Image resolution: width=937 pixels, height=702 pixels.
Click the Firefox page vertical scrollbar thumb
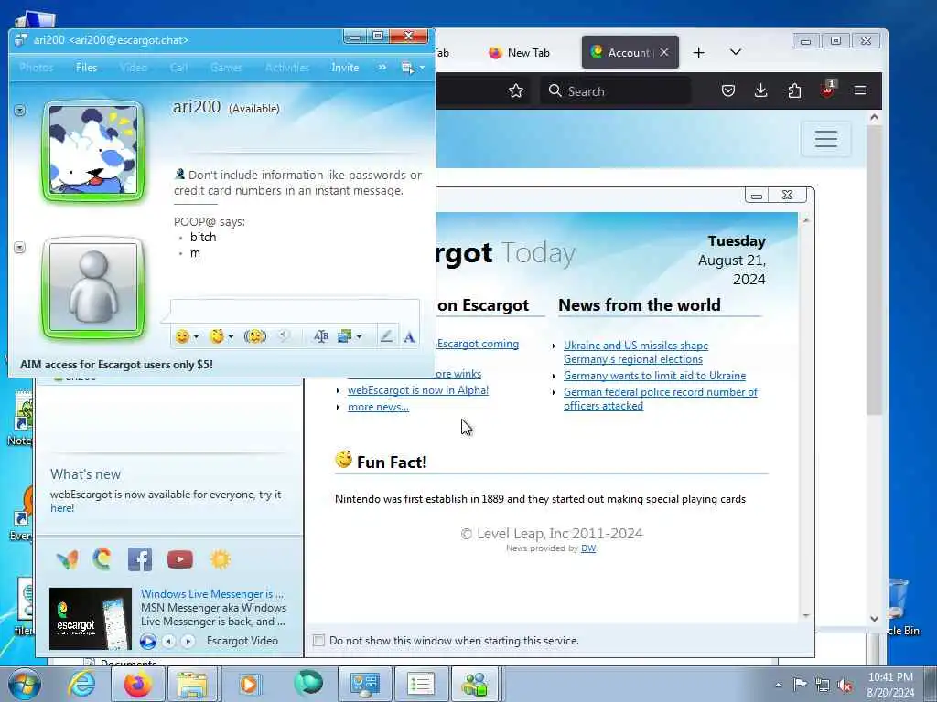pyautogui.click(x=874, y=271)
